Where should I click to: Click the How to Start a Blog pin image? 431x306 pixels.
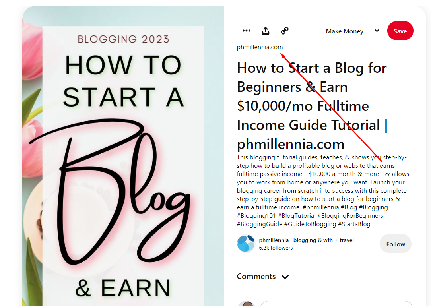click(123, 156)
